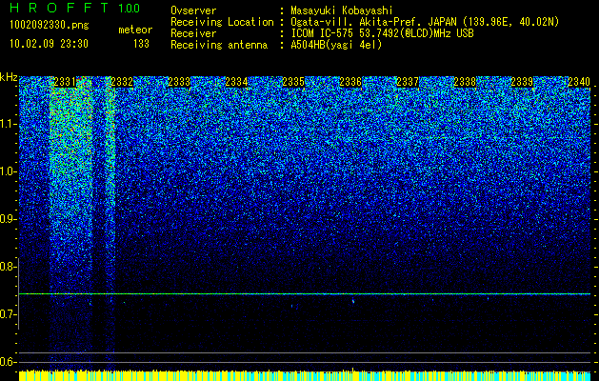Screen dimensions: 599x381
Task: Click the 0.9 kHz axis label
Action: (9, 219)
